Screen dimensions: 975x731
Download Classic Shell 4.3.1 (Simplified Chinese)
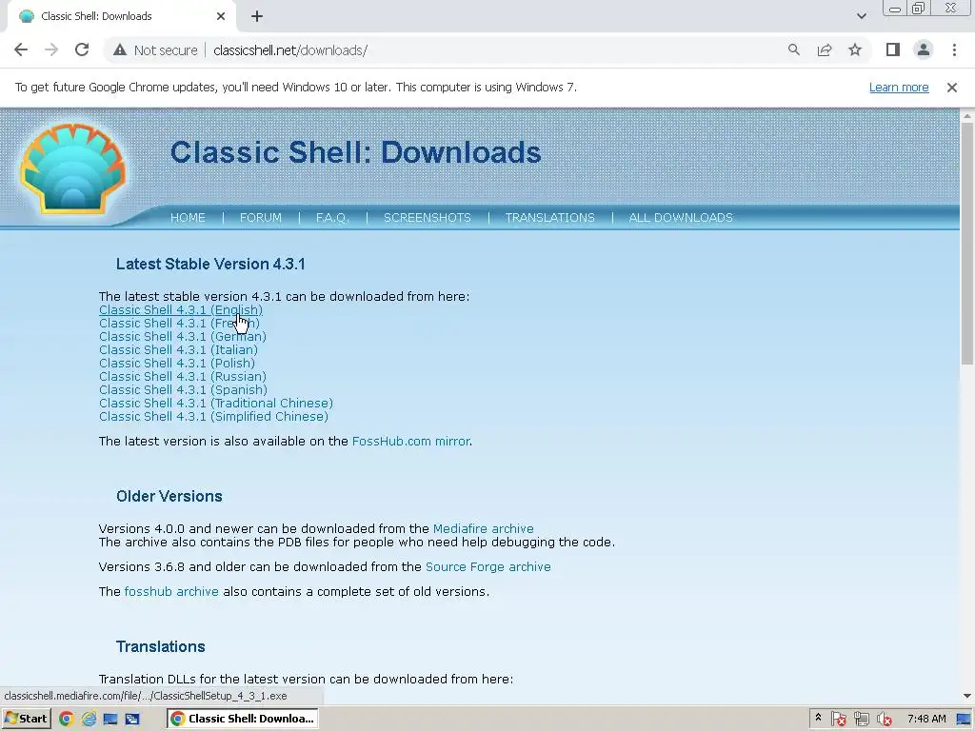click(213, 417)
